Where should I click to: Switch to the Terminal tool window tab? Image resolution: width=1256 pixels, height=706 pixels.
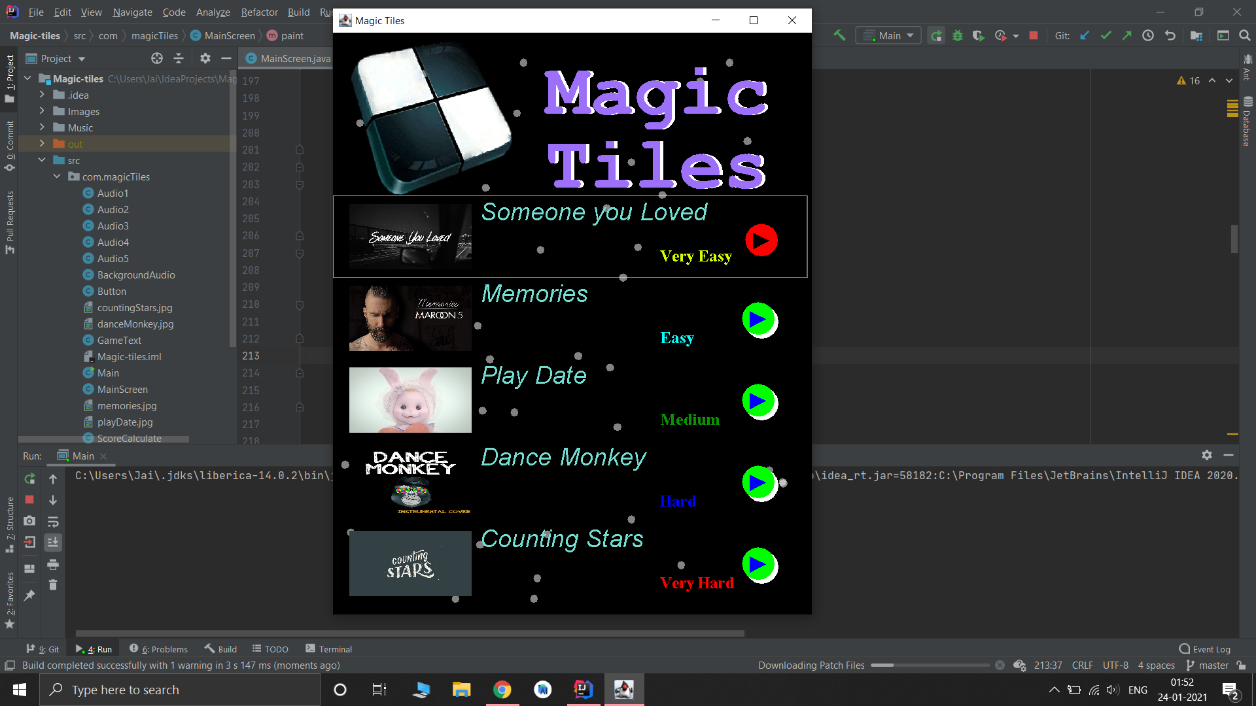328,649
